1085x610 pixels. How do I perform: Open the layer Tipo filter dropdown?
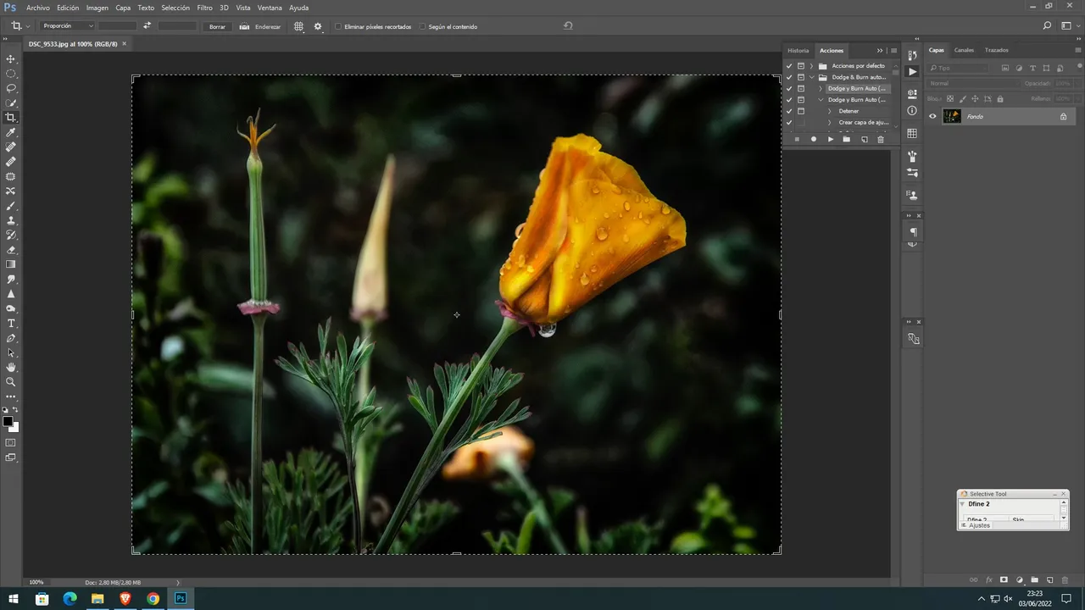[x=959, y=68]
